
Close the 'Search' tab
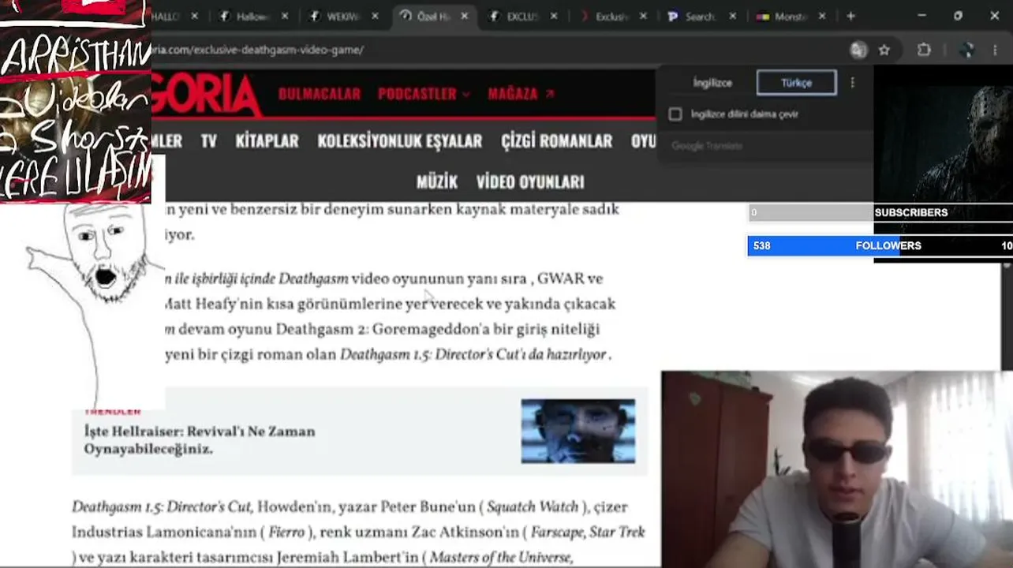click(x=733, y=16)
